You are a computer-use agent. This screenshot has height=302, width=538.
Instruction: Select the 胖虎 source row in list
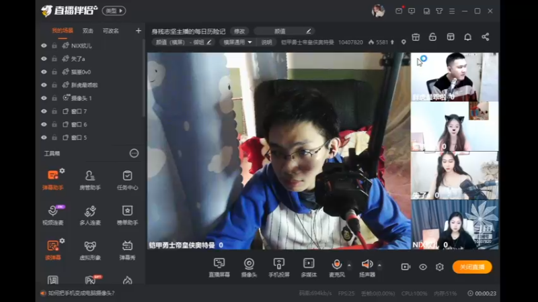pyautogui.click(x=91, y=85)
